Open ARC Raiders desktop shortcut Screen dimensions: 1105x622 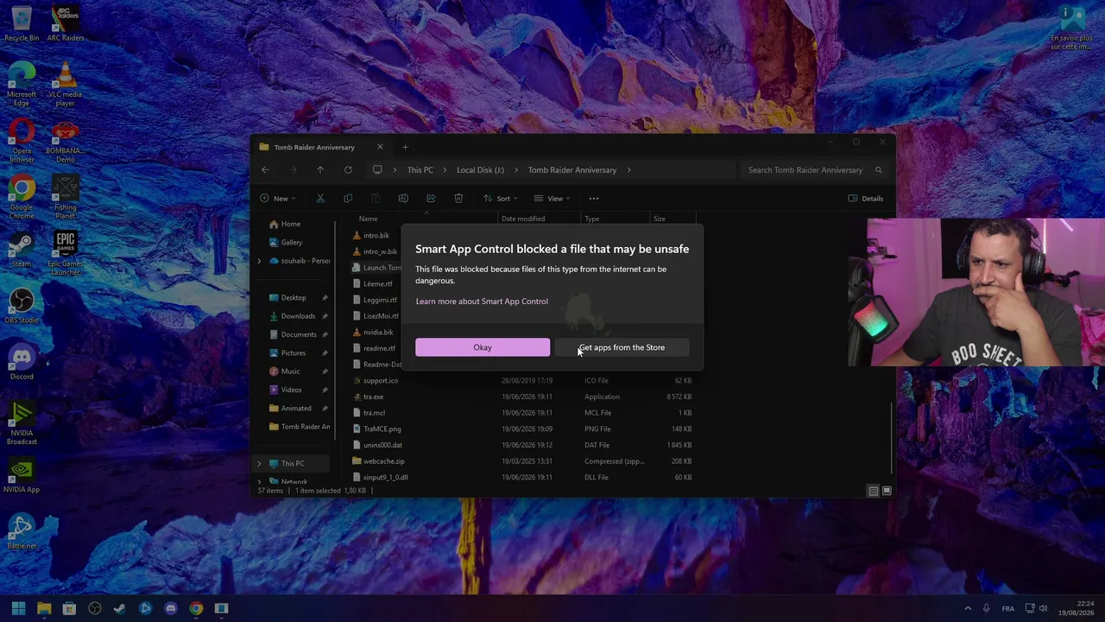tap(66, 23)
